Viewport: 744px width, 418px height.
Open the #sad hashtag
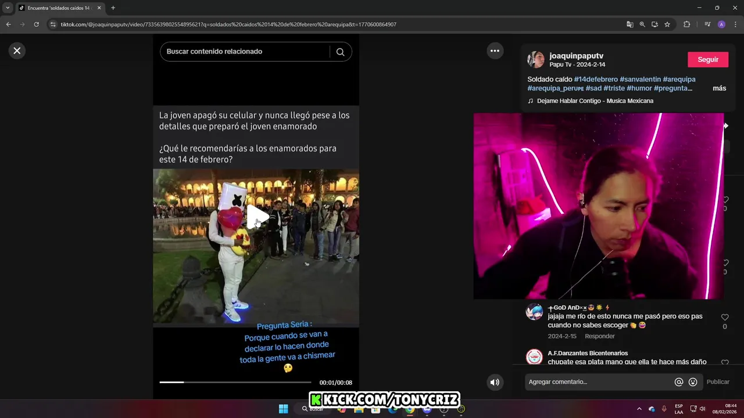pos(593,88)
